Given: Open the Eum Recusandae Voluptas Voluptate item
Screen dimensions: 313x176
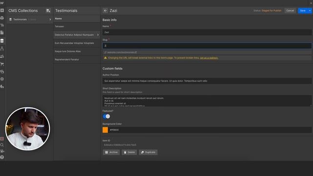Looking at the screenshot, I should tap(77, 43).
